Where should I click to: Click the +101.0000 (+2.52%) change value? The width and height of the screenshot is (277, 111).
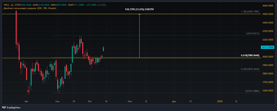point(96,5)
